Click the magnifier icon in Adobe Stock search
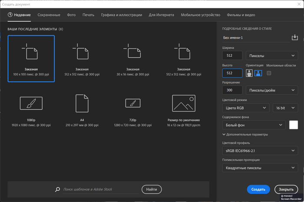Image resolution: width=304 pixels, height=202 pixels. pyautogui.click(x=57, y=189)
